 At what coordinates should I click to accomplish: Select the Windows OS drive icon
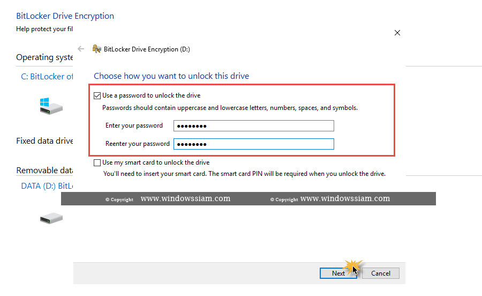tap(51, 106)
